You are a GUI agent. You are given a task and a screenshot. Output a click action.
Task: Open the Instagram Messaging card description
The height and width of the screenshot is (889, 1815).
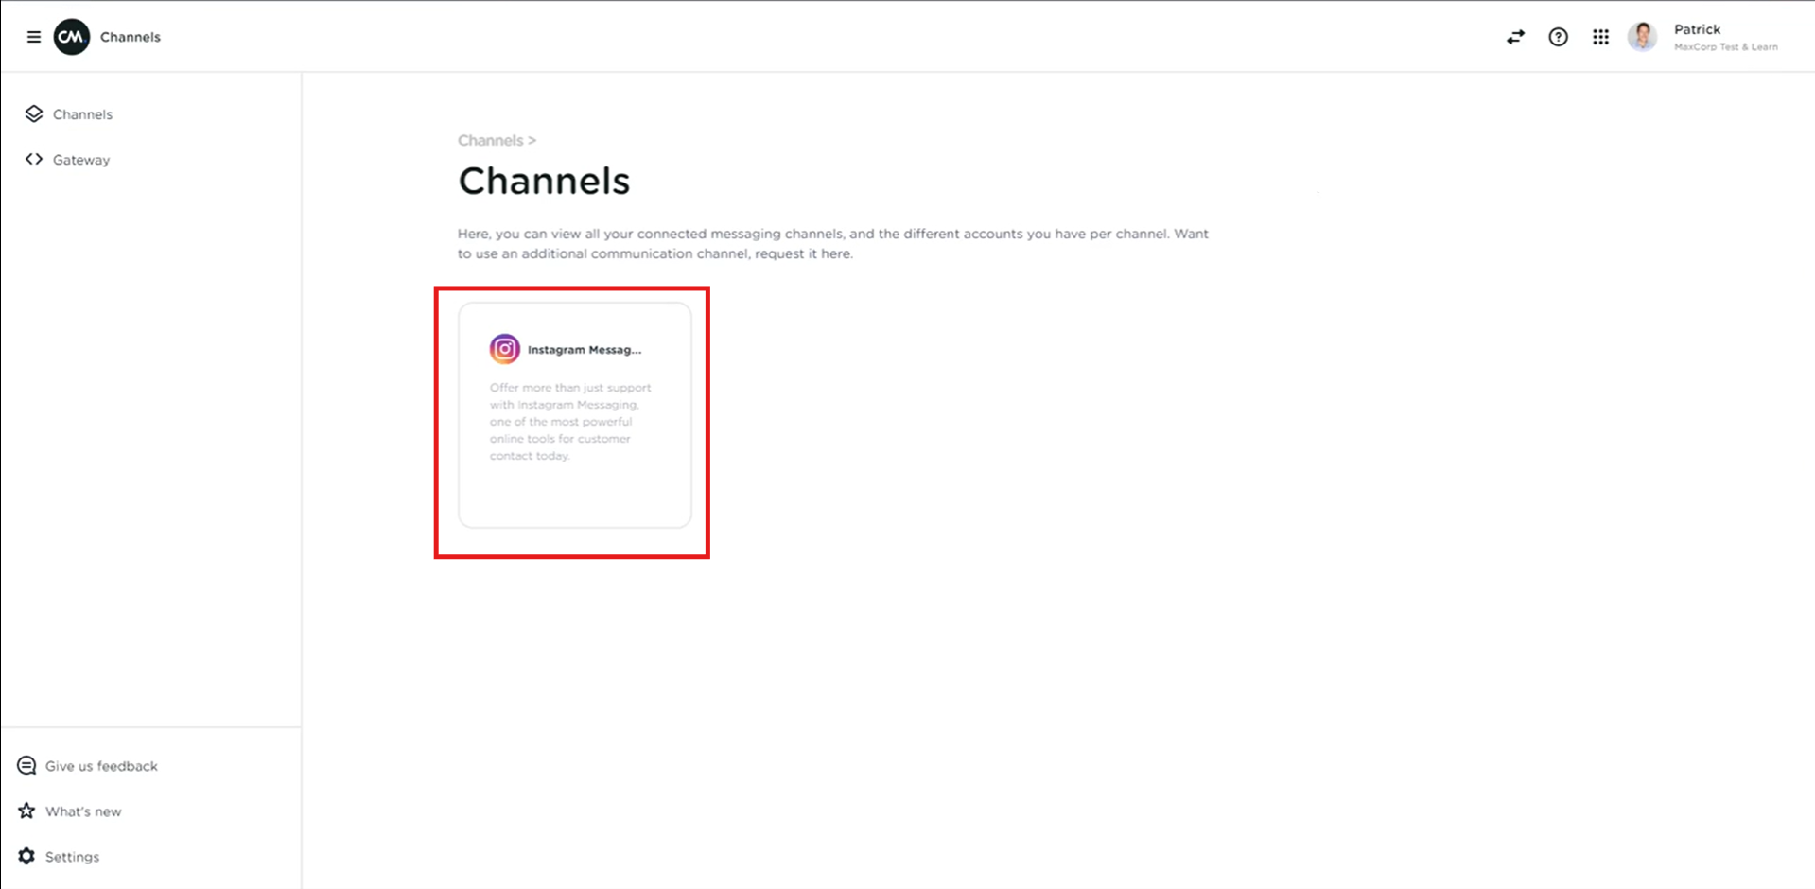[569, 422]
